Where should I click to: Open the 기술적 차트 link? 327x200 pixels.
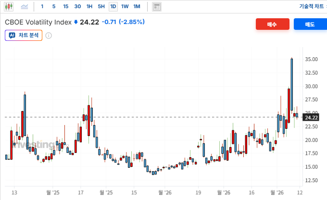(312, 6)
